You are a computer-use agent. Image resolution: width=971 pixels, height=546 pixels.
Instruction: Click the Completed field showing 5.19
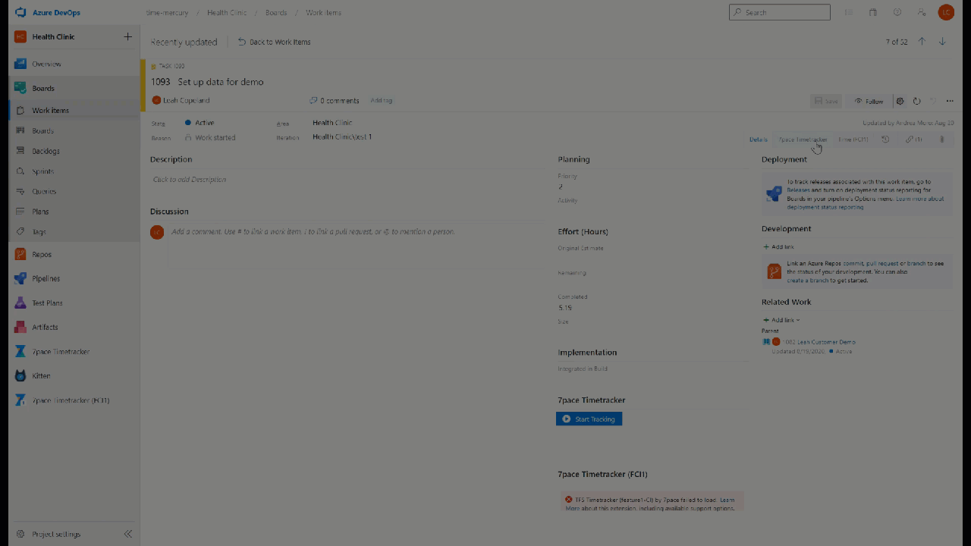(652, 308)
